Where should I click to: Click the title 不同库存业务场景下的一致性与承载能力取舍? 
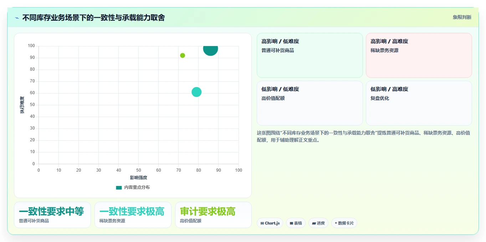93,17
